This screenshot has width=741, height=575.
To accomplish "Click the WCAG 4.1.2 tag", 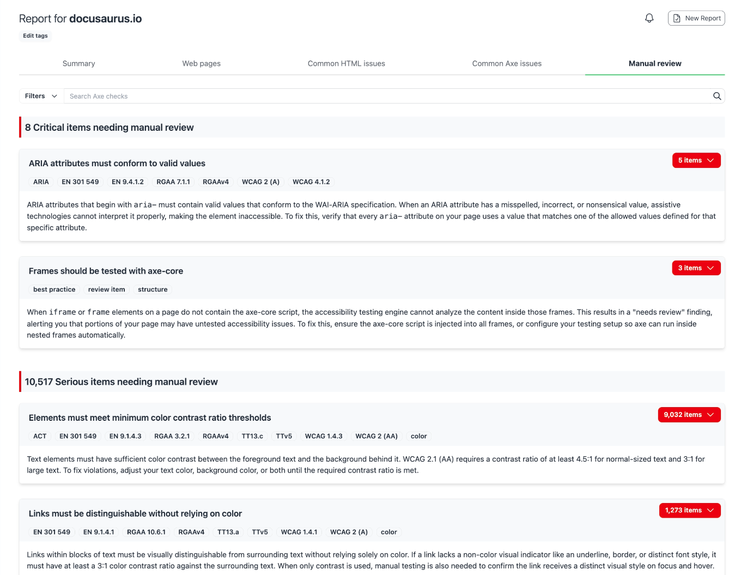I will point(311,182).
